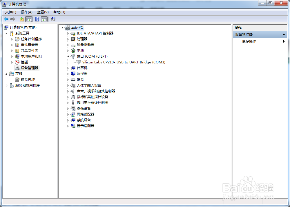Open the 文件(F) menu
The width and height of the screenshot is (290, 207).
pos(10,12)
